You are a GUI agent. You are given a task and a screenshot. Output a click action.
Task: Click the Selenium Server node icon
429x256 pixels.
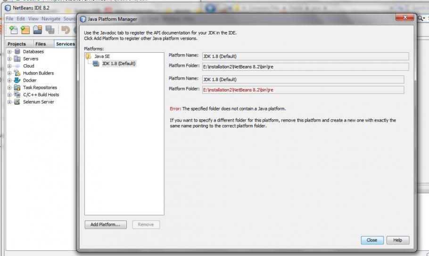(17, 102)
